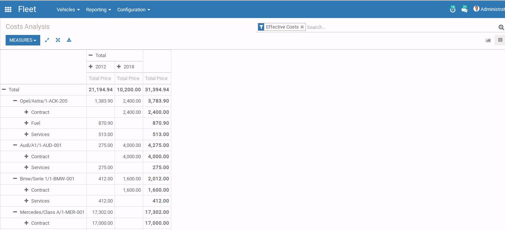Switch to graph view icon

[488, 40]
